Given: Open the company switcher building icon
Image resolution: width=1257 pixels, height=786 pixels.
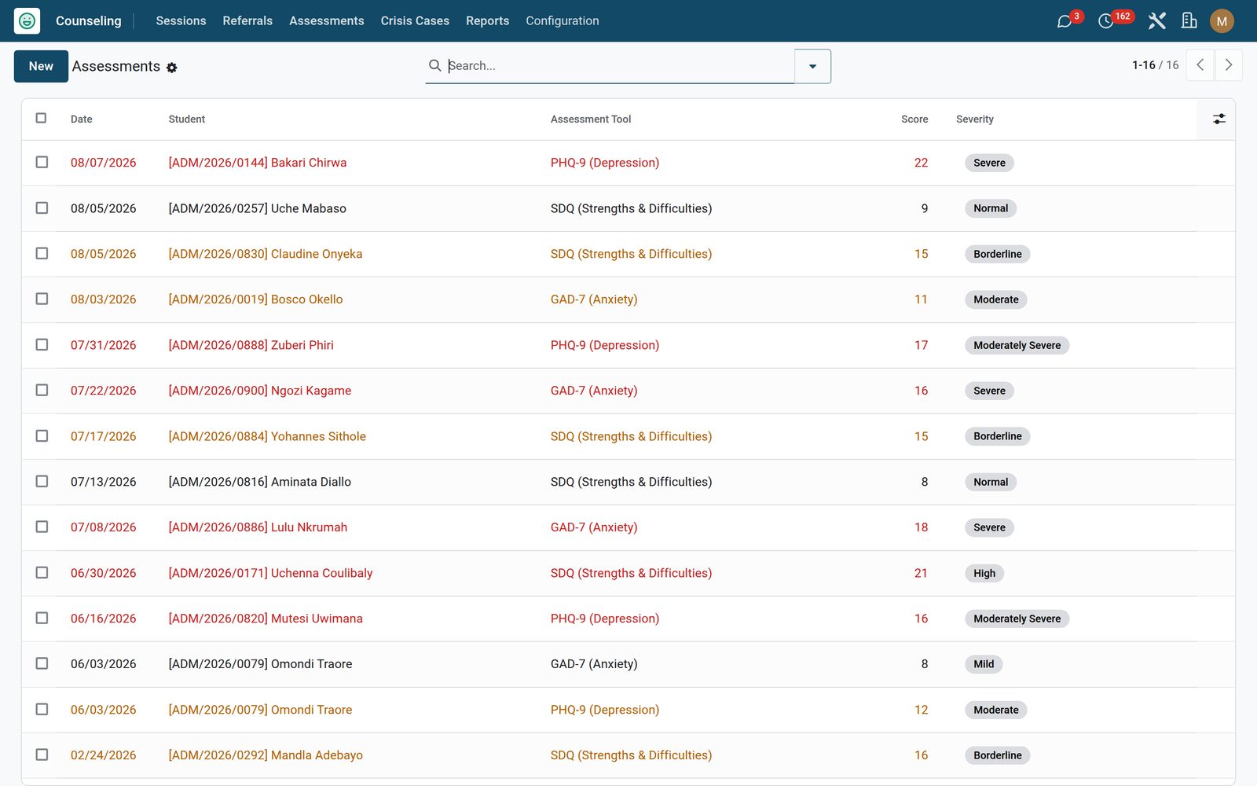Looking at the screenshot, I should pos(1189,21).
